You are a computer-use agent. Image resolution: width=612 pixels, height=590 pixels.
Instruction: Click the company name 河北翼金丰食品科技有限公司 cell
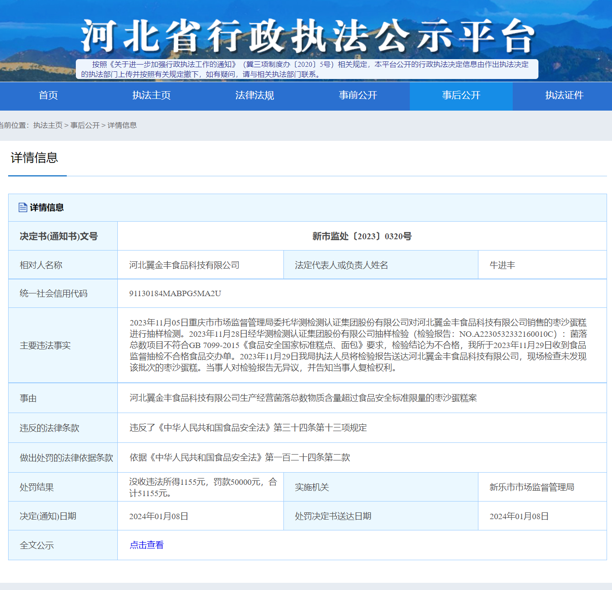tap(184, 265)
